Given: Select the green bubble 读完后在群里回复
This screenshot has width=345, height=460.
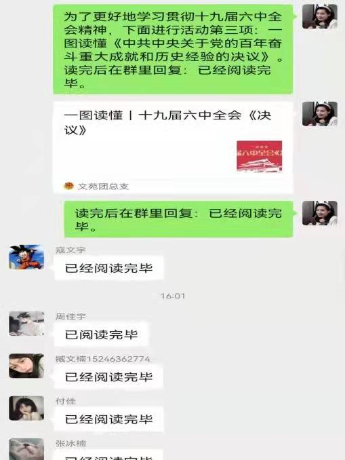Looking at the screenshot, I should click(x=179, y=219).
